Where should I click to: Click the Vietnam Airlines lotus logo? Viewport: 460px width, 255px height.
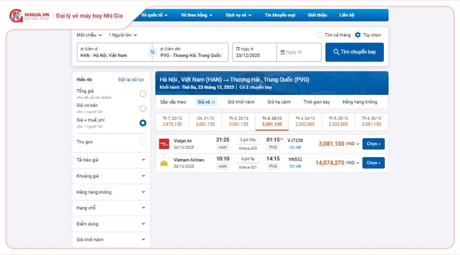point(164,163)
